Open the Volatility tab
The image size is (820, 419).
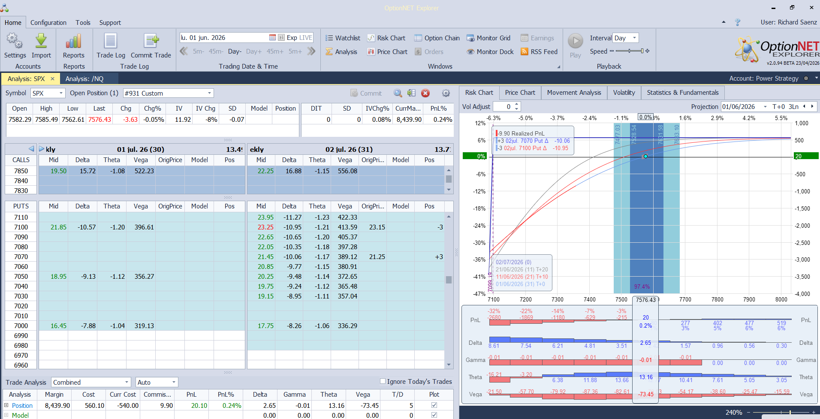624,93
